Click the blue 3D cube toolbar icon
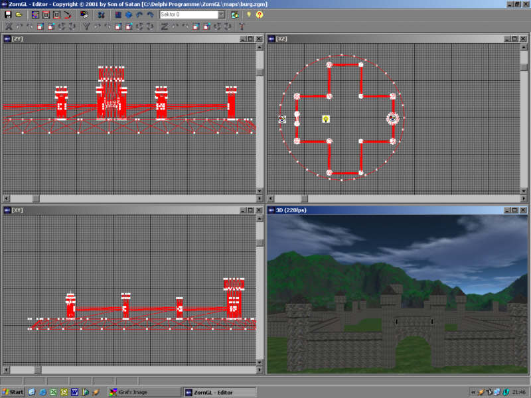This screenshot has height=398, width=531. (128, 14)
